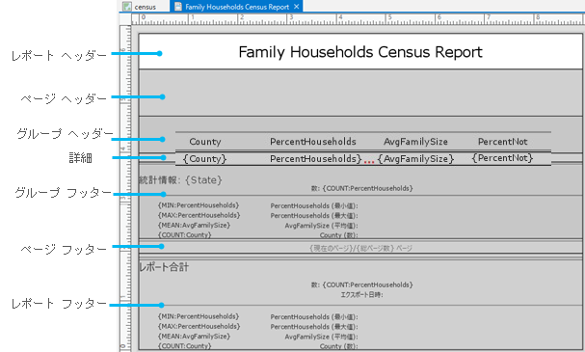The width and height of the screenshot is (585, 352).
Task: Select the PercentHouseholds column heading
Action: click(x=313, y=142)
